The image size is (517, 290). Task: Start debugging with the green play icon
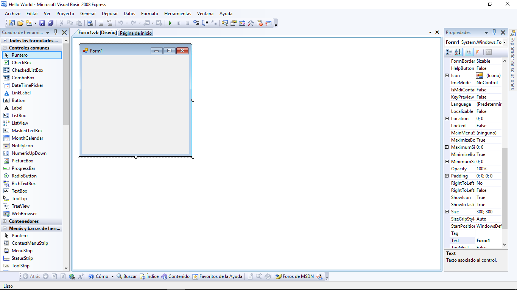[x=170, y=23]
